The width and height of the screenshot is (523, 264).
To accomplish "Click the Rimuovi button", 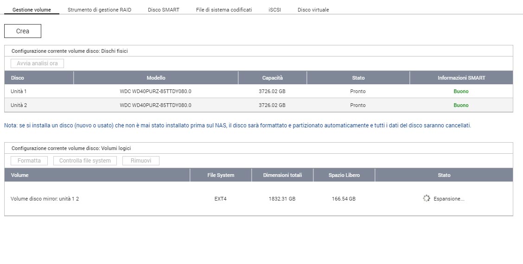I will (x=141, y=161).
